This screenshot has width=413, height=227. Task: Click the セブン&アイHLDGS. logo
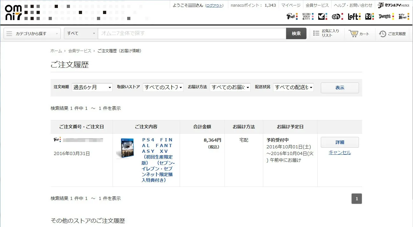(393, 5)
